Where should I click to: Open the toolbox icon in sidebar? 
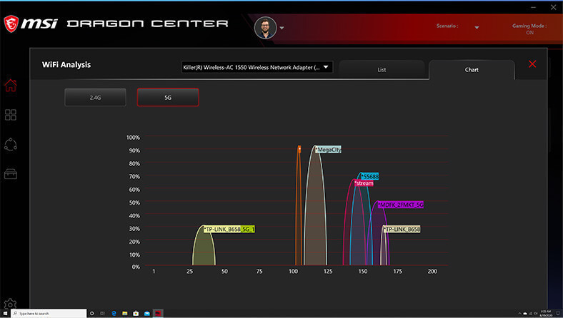[11, 174]
